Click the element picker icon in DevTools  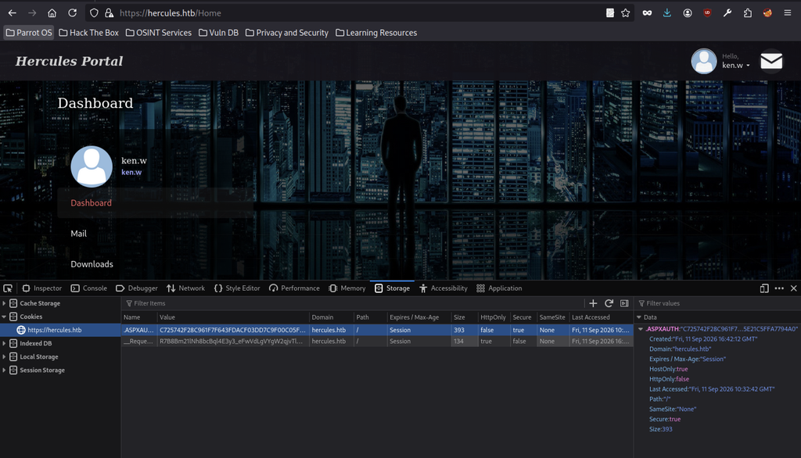(8, 288)
